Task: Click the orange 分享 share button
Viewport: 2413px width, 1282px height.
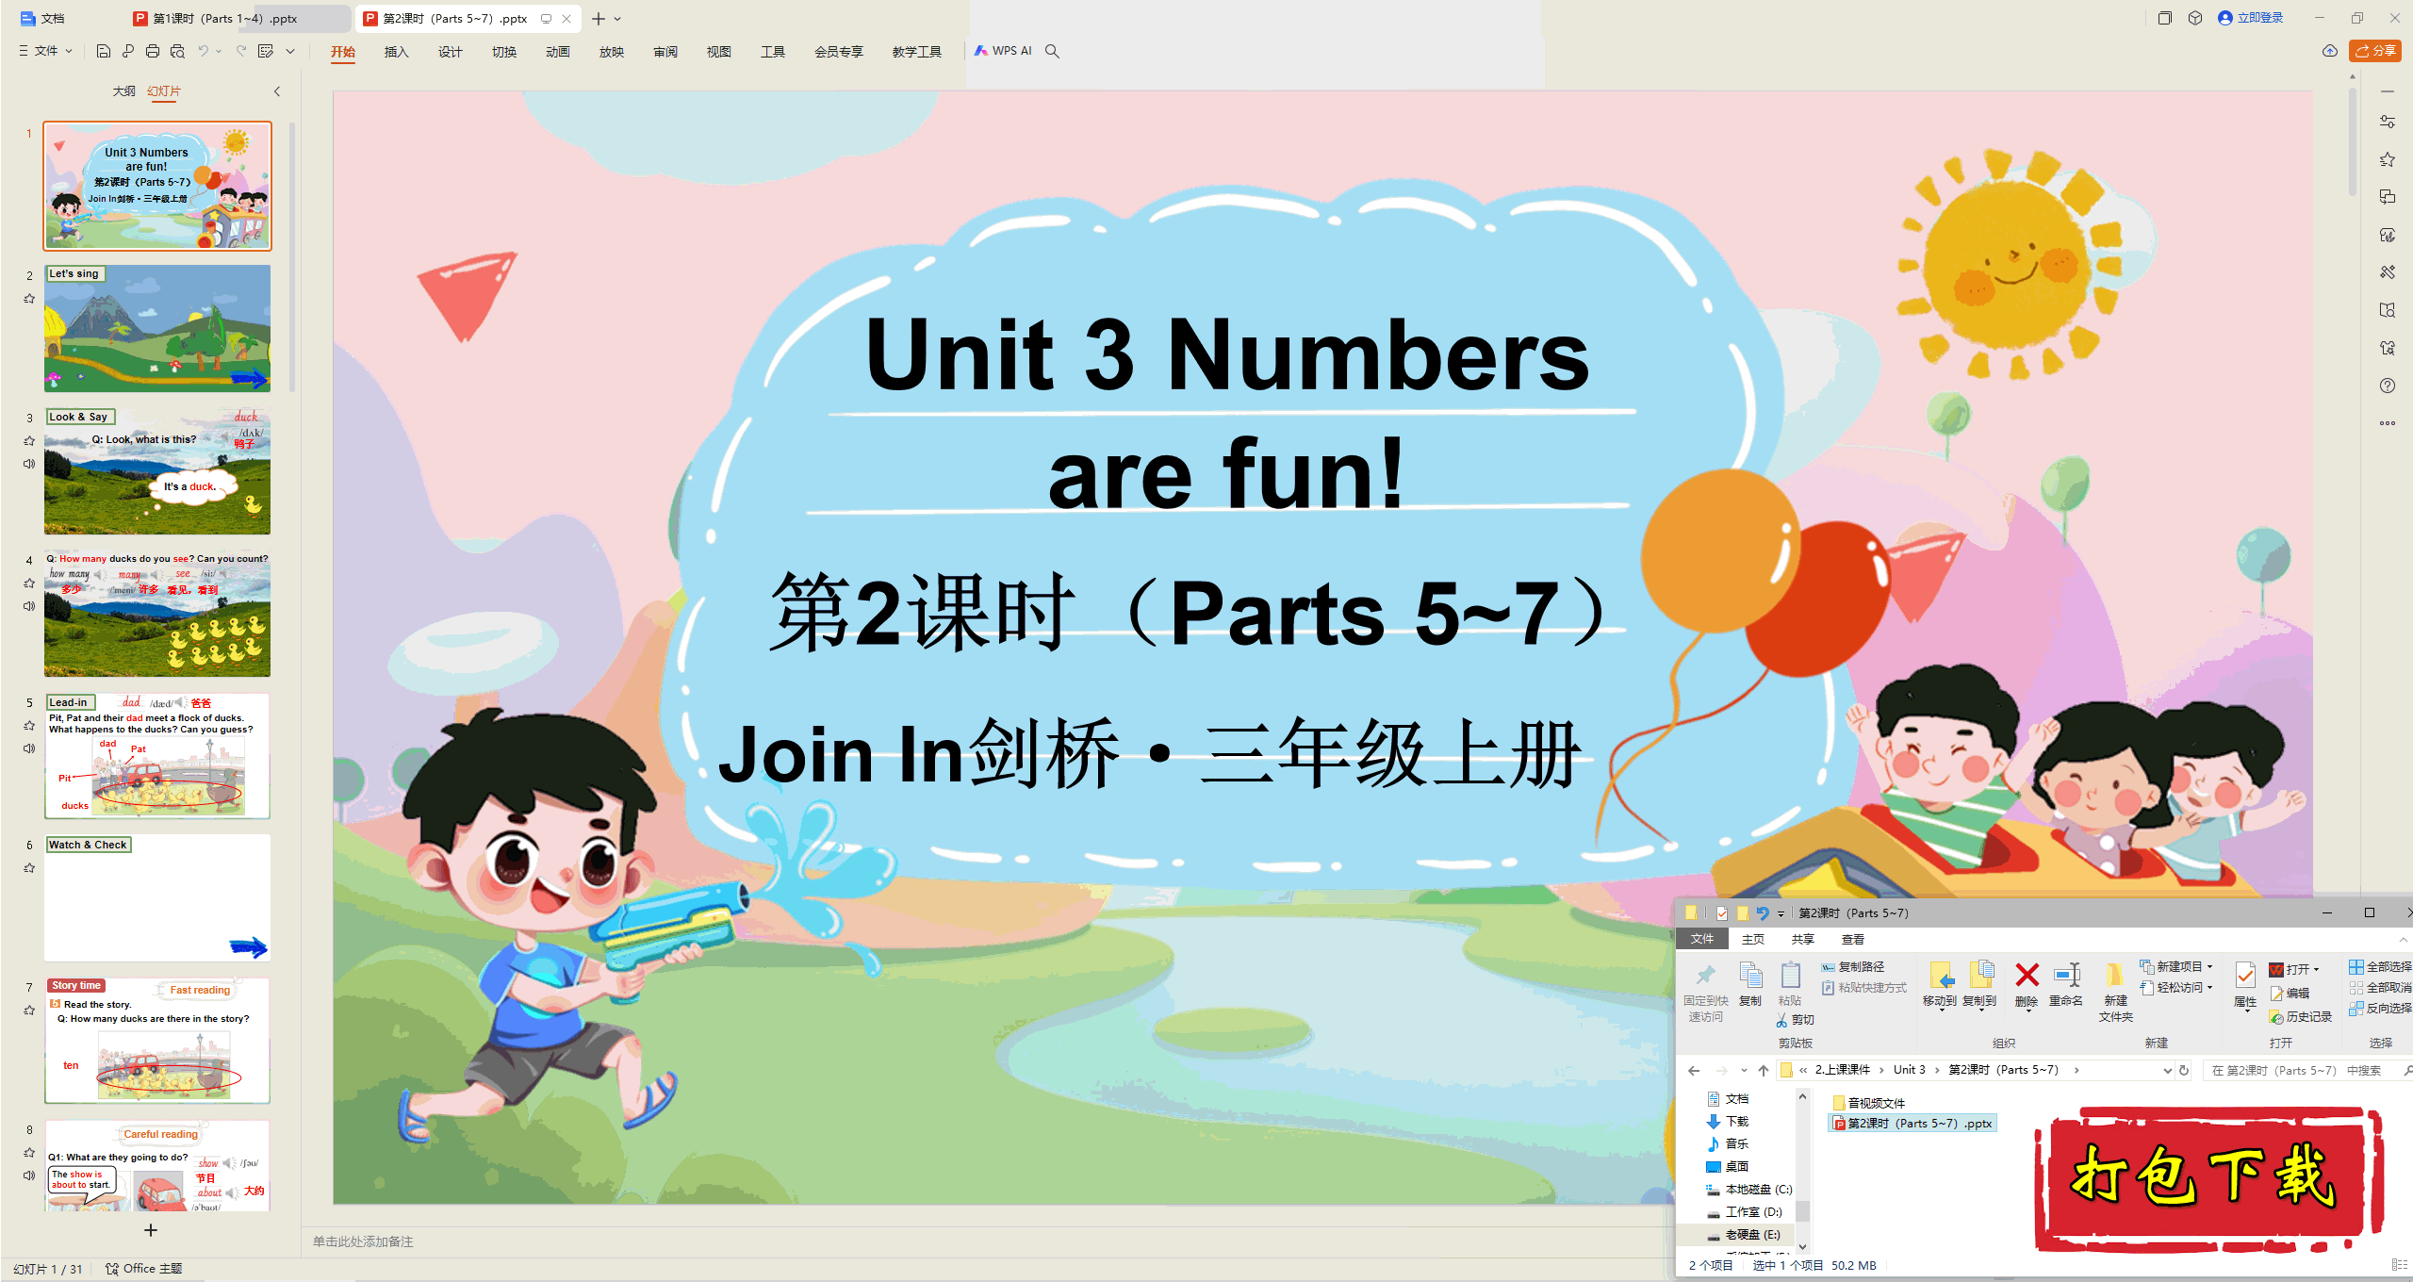Action: [2374, 51]
